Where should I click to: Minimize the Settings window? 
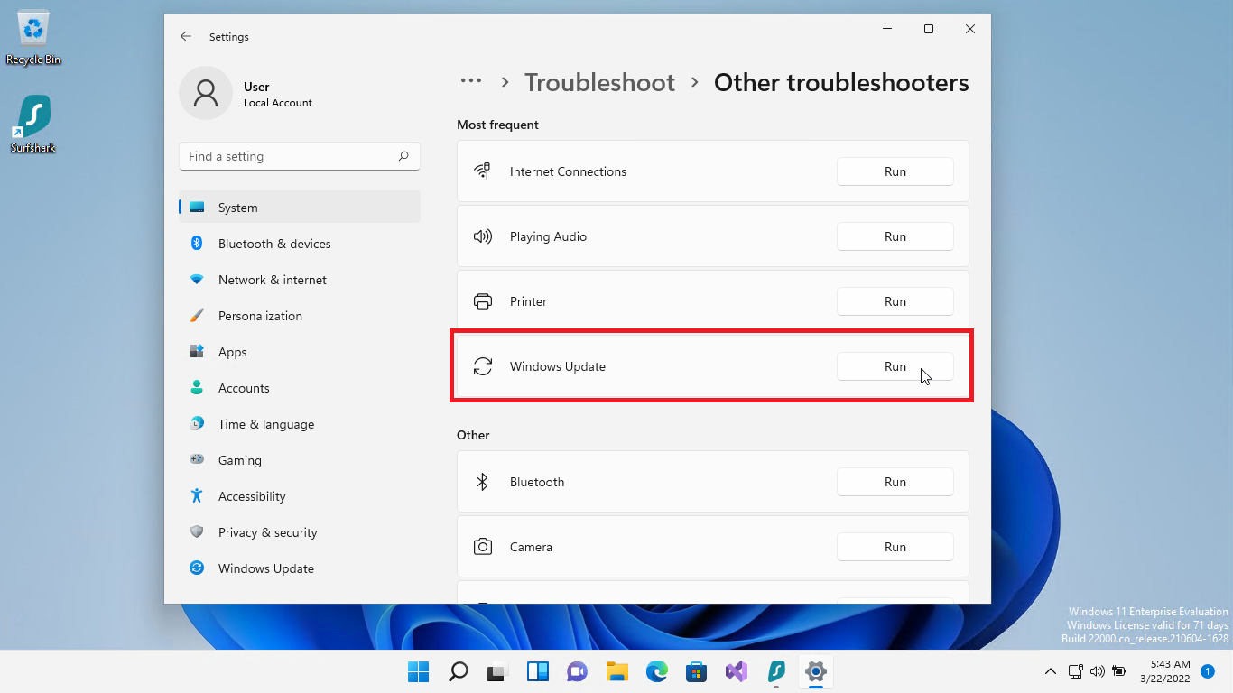pyautogui.click(x=887, y=29)
